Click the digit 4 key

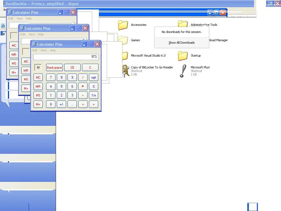pyautogui.click(x=51, y=86)
